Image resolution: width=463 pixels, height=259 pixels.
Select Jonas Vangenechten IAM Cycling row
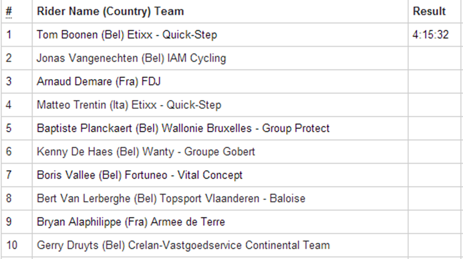tap(131, 58)
